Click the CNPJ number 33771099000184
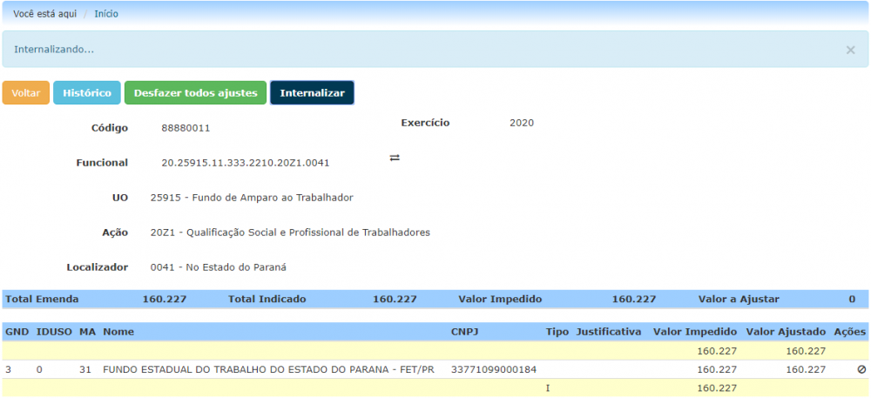The width and height of the screenshot is (871, 398). [x=494, y=370]
